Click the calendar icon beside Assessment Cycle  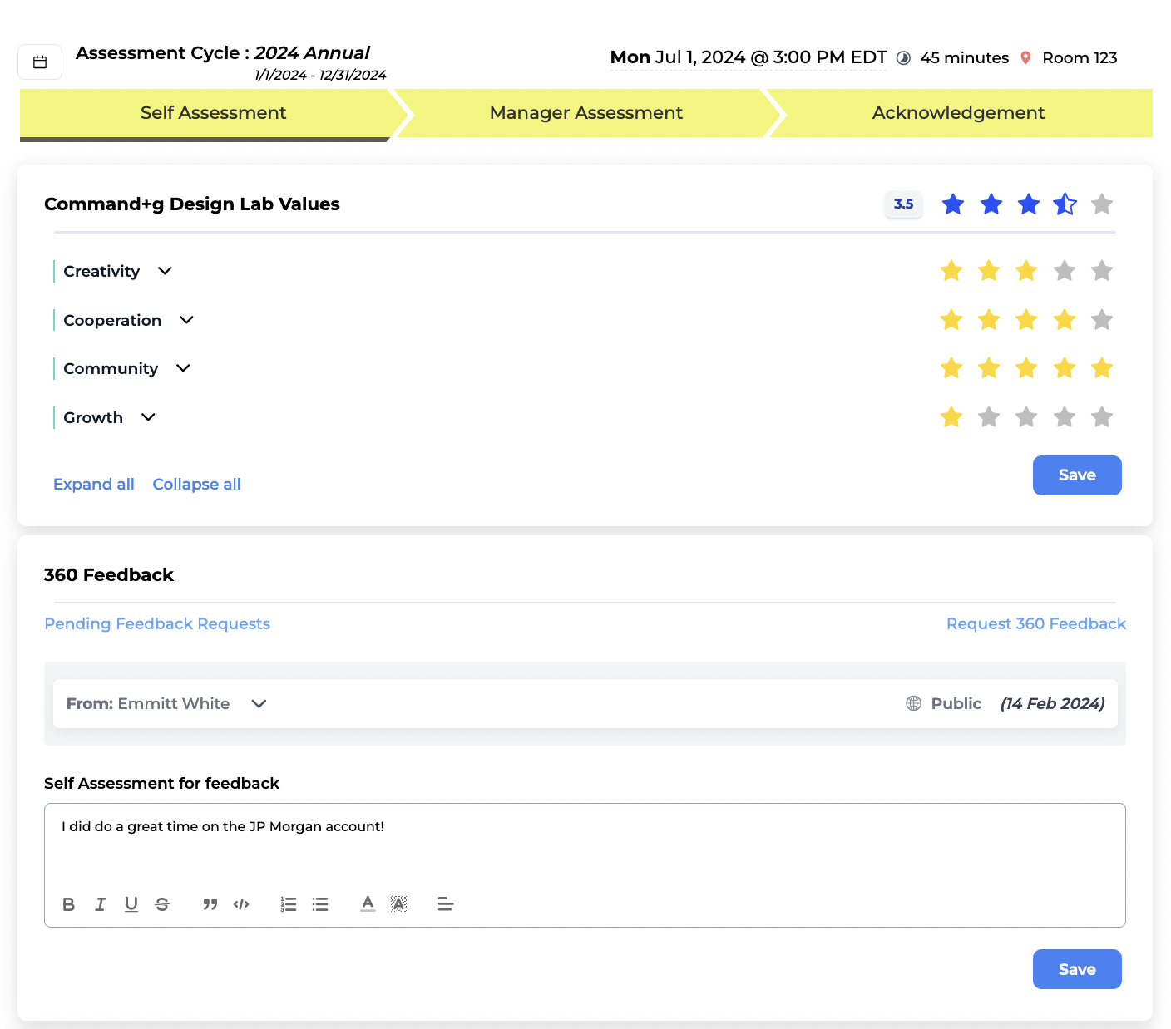[40, 62]
